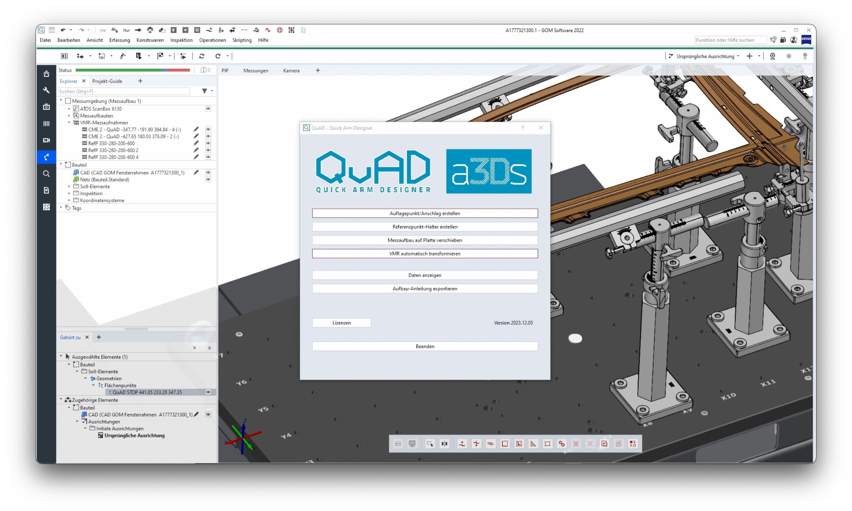Viewport: 852px width, 511px height.
Task: Click the Home icon in left sidebar
Action: click(46, 74)
